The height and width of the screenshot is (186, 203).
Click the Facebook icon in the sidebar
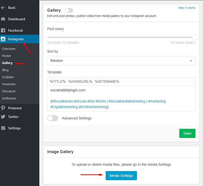[4, 30]
